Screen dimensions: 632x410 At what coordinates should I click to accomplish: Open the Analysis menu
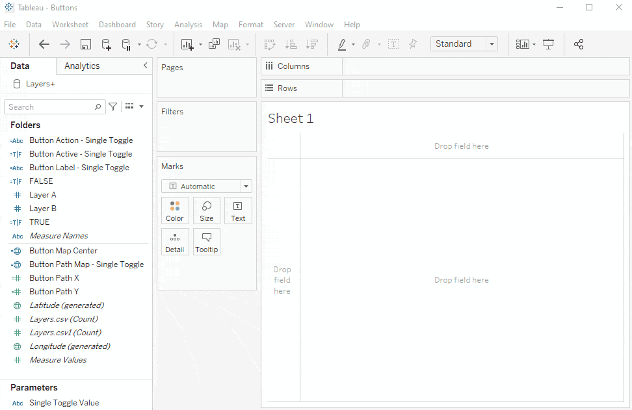[188, 24]
